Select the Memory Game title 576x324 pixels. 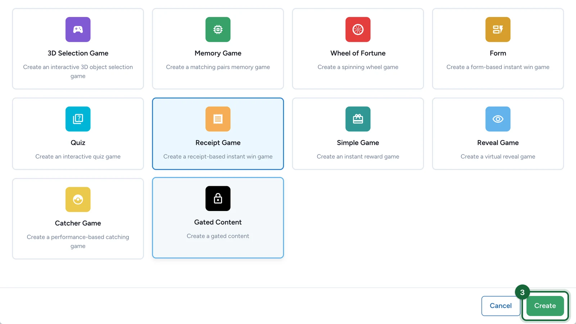[218, 53]
